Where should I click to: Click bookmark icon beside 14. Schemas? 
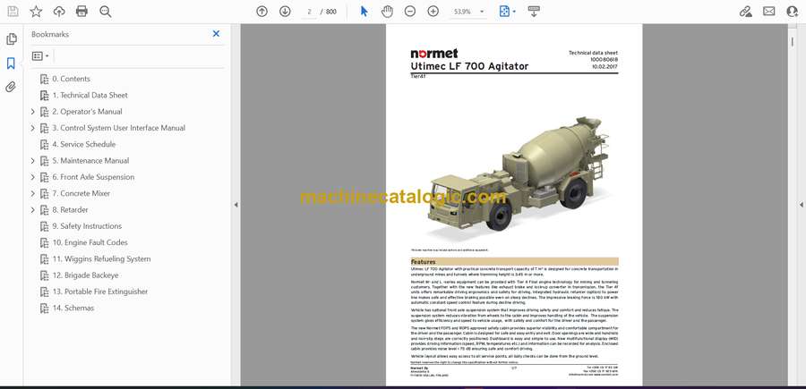tap(44, 309)
